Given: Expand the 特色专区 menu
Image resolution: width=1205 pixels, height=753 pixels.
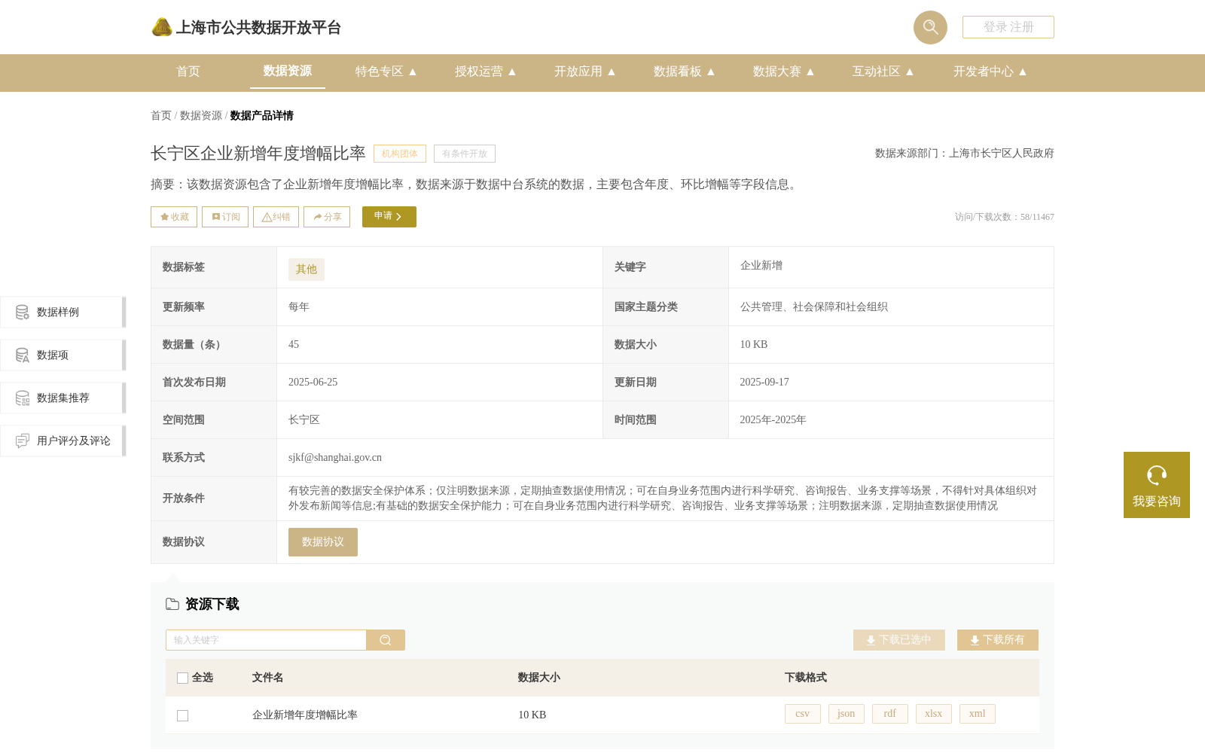Looking at the screenshot, I should click(x=386, y=72).
